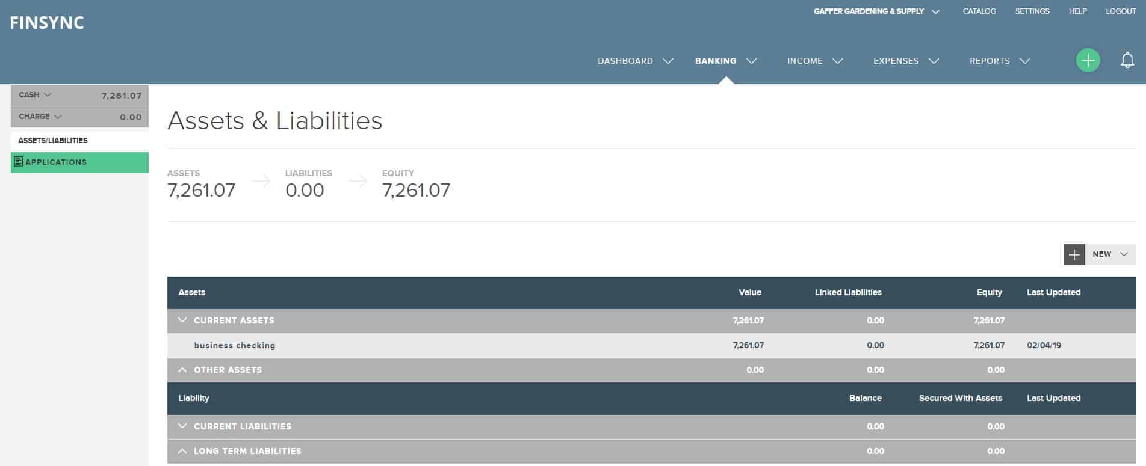Click the Assets table header label
1146x466 pixels.
tap(192, 292)
